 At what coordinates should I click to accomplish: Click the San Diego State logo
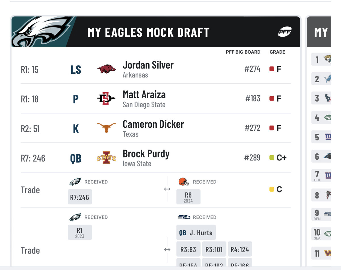[x=106, y=99]
